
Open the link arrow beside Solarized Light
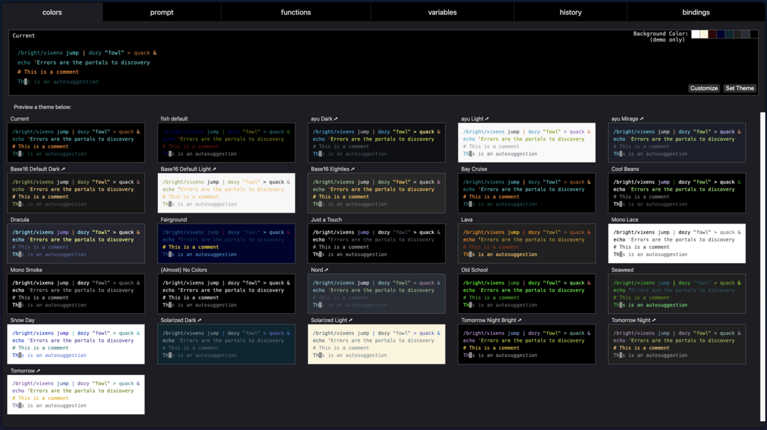click(x=350, y=321)
